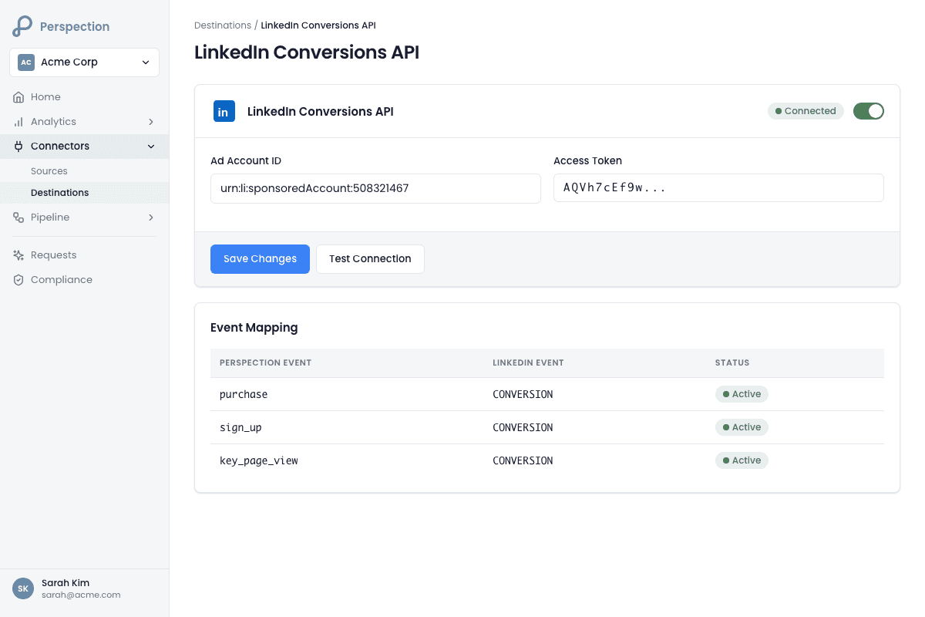Open Home in the sidebar

point(84,97)
